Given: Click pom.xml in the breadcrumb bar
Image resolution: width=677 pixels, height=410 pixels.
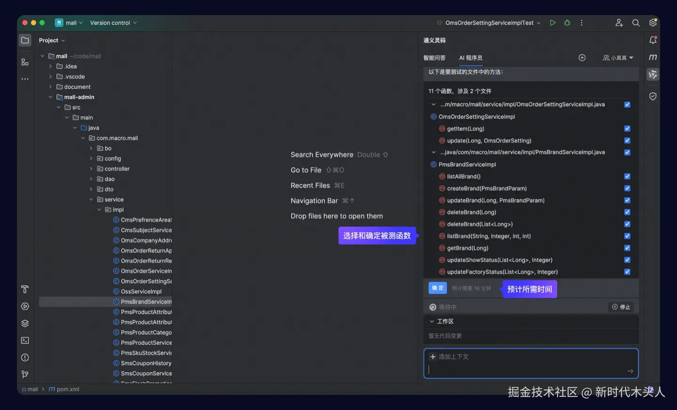Looking at the screenshot, I should click(x=64, y=389).
